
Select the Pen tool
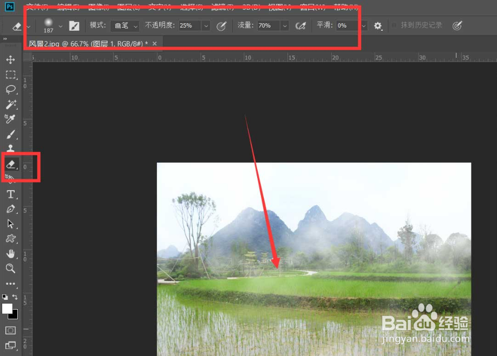coord(10,209)
